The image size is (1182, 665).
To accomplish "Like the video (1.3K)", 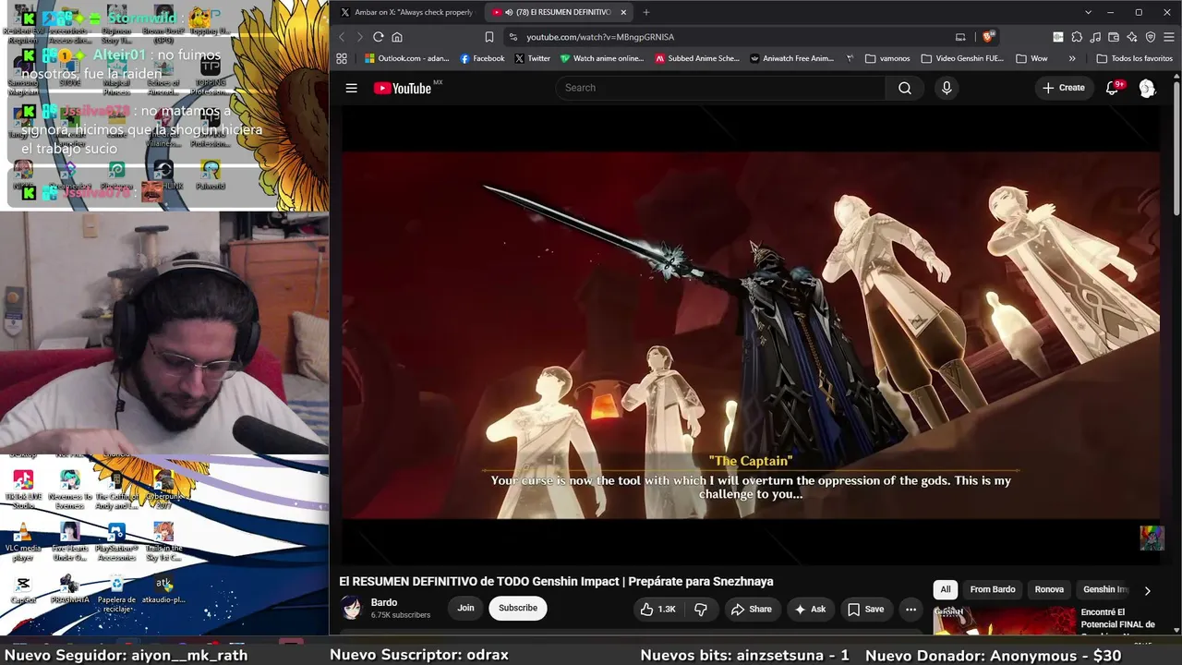I will 657,609.
